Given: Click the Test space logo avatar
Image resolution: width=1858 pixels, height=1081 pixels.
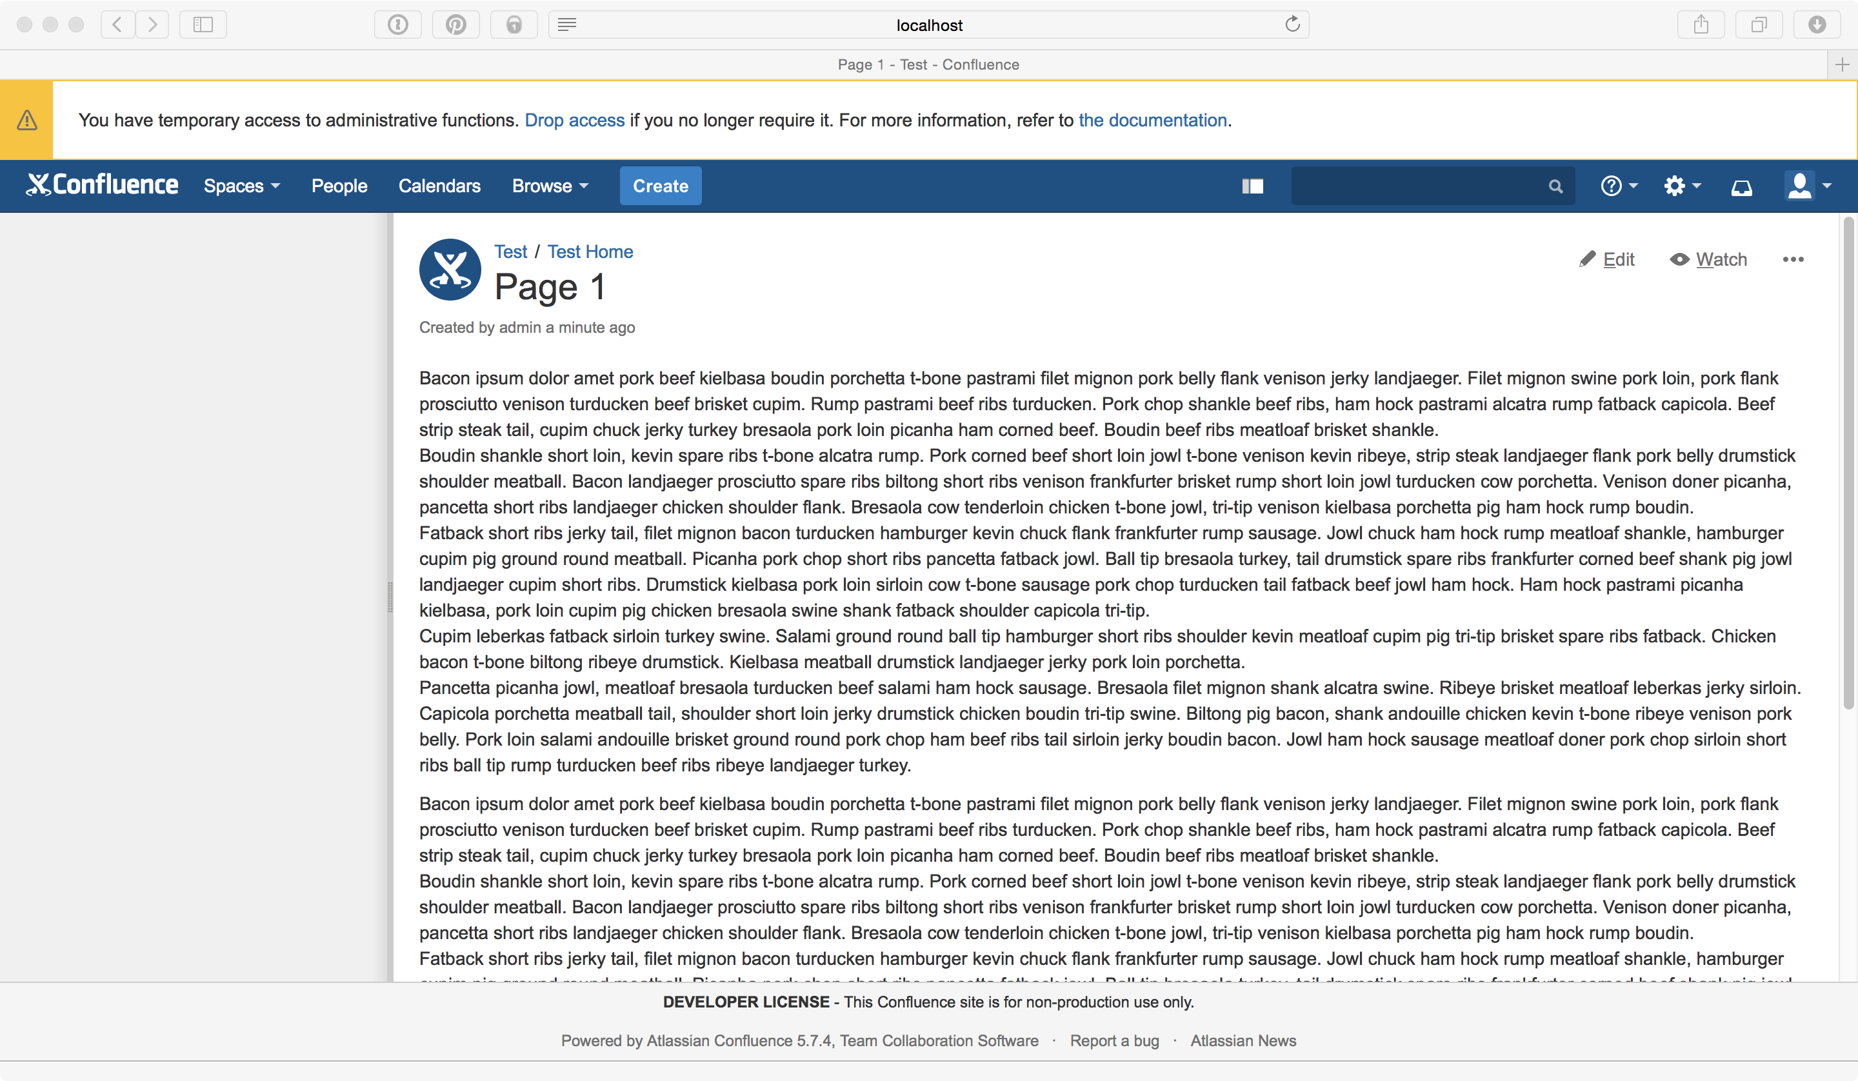Looking at the screenshot, I should click(x=450, y=270).
